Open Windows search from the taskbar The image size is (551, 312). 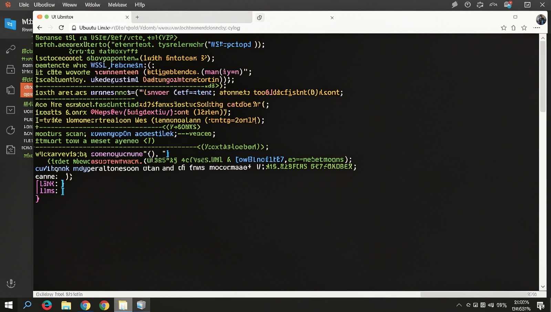pyautogui.click(x=27, y=305)
